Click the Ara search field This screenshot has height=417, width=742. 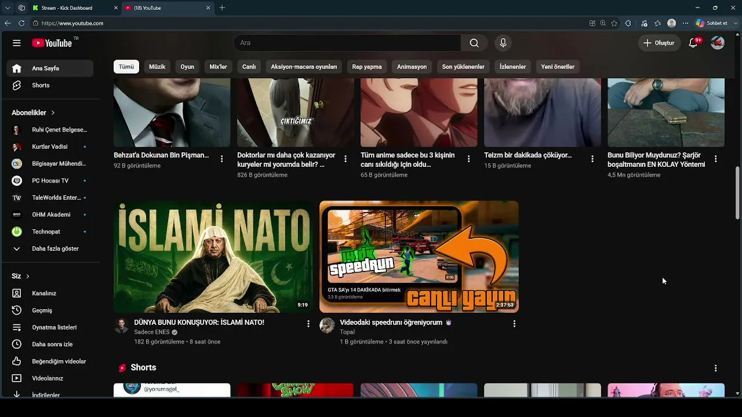click(x=347, y=43)
